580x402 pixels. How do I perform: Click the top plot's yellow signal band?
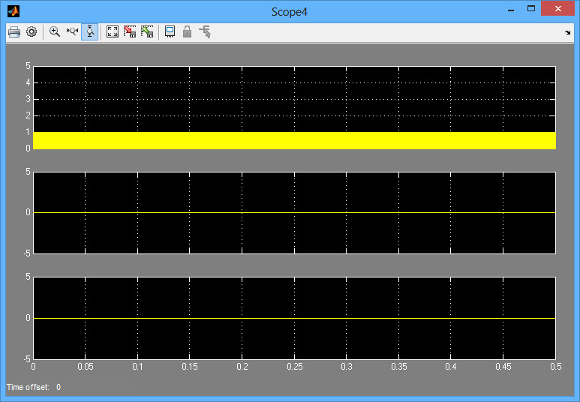294,140
